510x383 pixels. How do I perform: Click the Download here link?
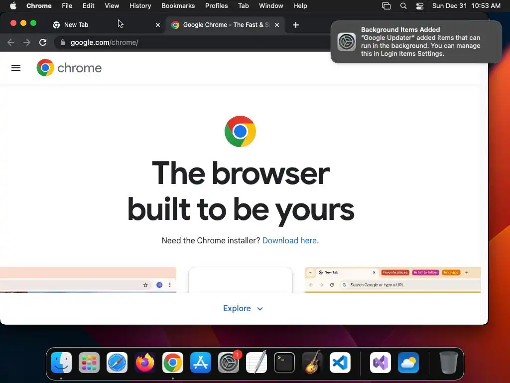(x=289, y=241)
